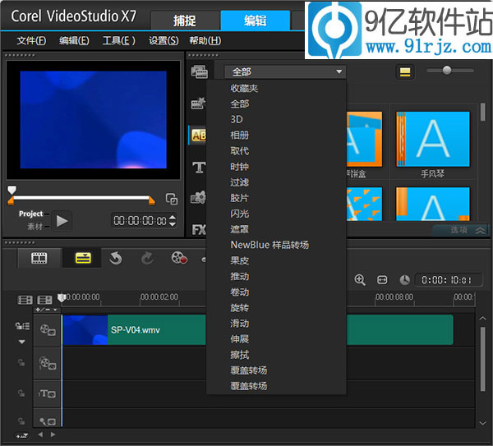The height and width of the screenshot is (446, 493).
Task: Open the record/capture option icon
Action: tap(178, 258)
